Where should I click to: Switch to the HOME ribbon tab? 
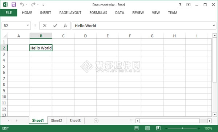(x=27, y=13)
